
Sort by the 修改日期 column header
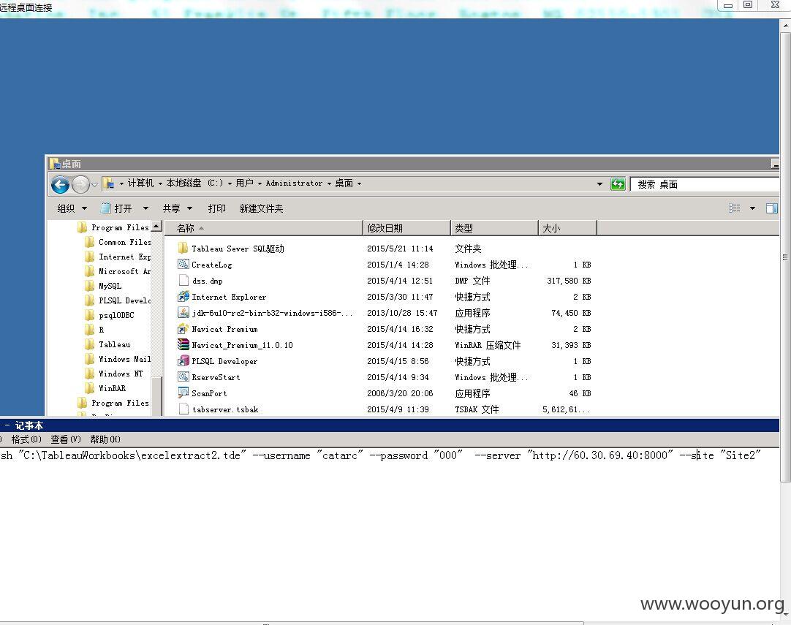click(406, 228)
